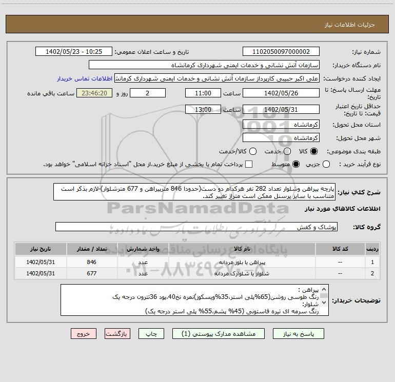Image resolution: width=395 pixels, height=382 pixels.
Task: Select the کالا radio button
Action: [x=313, y=151]
